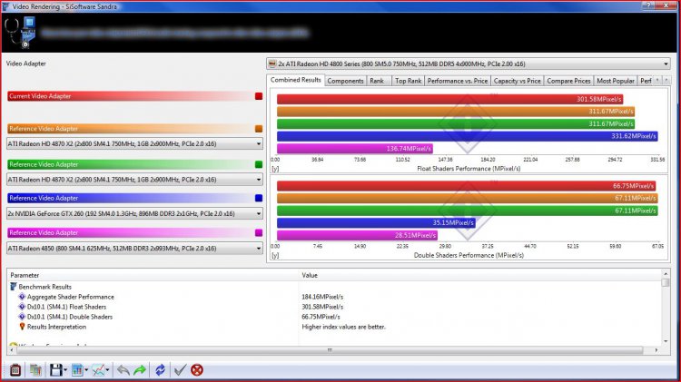Click the bar chart view icon

coord(77,370)
